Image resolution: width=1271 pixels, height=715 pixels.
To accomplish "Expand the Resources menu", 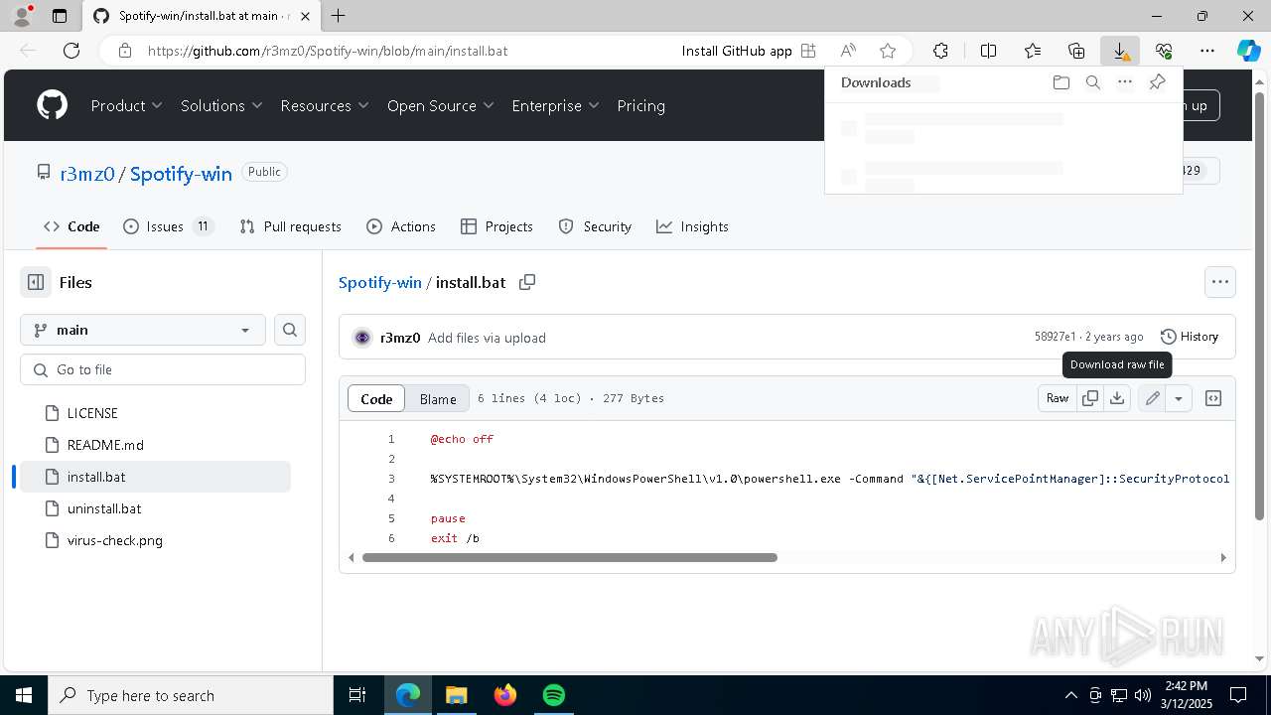I will pos(325,105).
